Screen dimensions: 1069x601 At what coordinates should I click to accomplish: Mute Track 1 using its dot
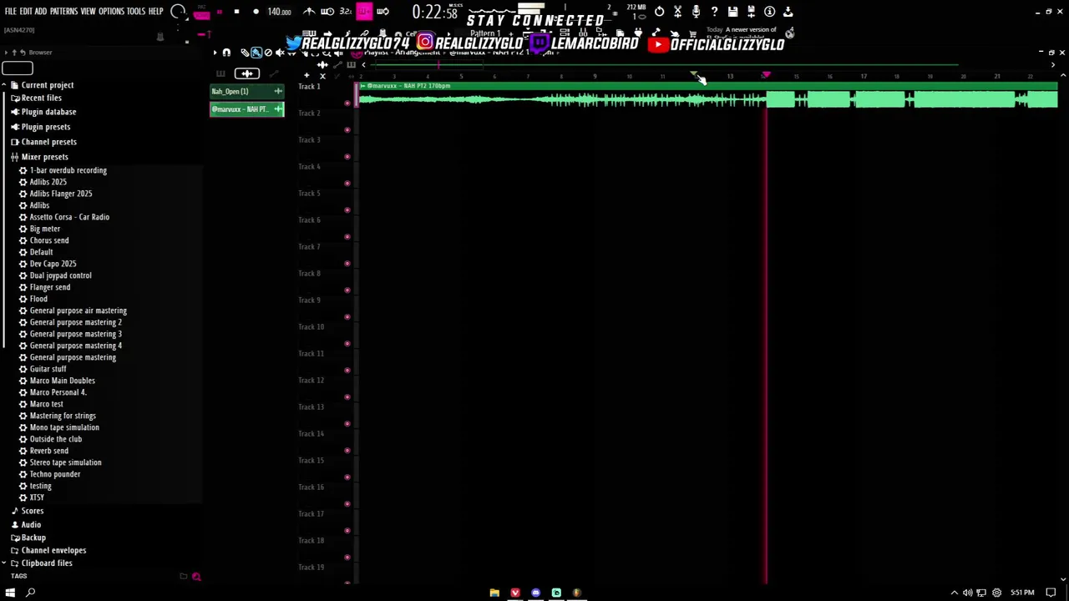(347, 103)
